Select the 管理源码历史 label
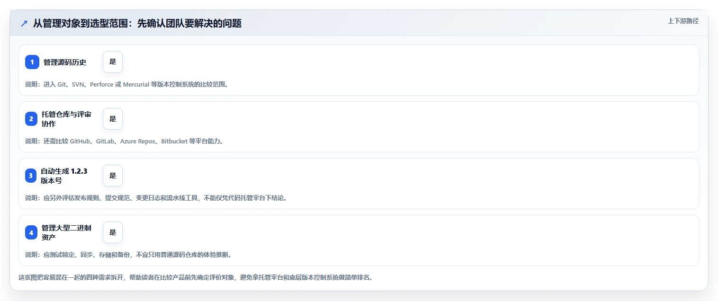The width and height of the screenshot is (718, 301). click(65, 62)
